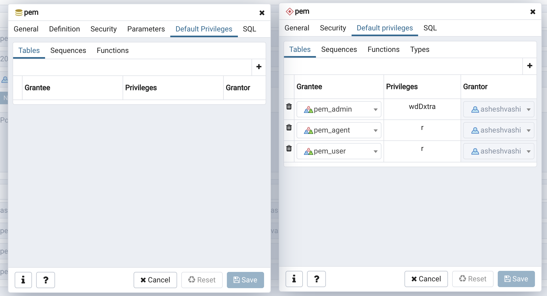This screenshot has height=296, width=547.
Task: Close the right pem dialog
Action: point(533,12)
